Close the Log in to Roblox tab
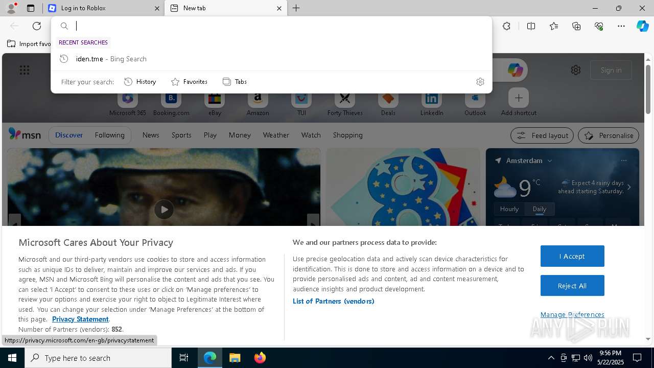 157,8
